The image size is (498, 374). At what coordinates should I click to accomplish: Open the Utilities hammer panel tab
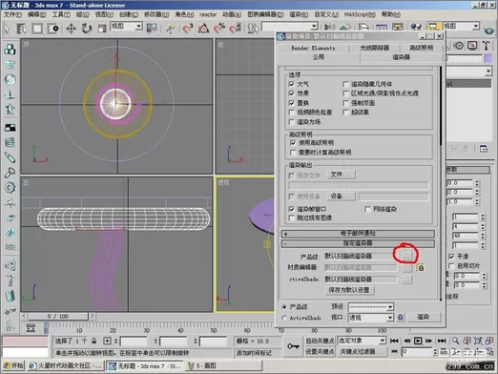point(486,46)
